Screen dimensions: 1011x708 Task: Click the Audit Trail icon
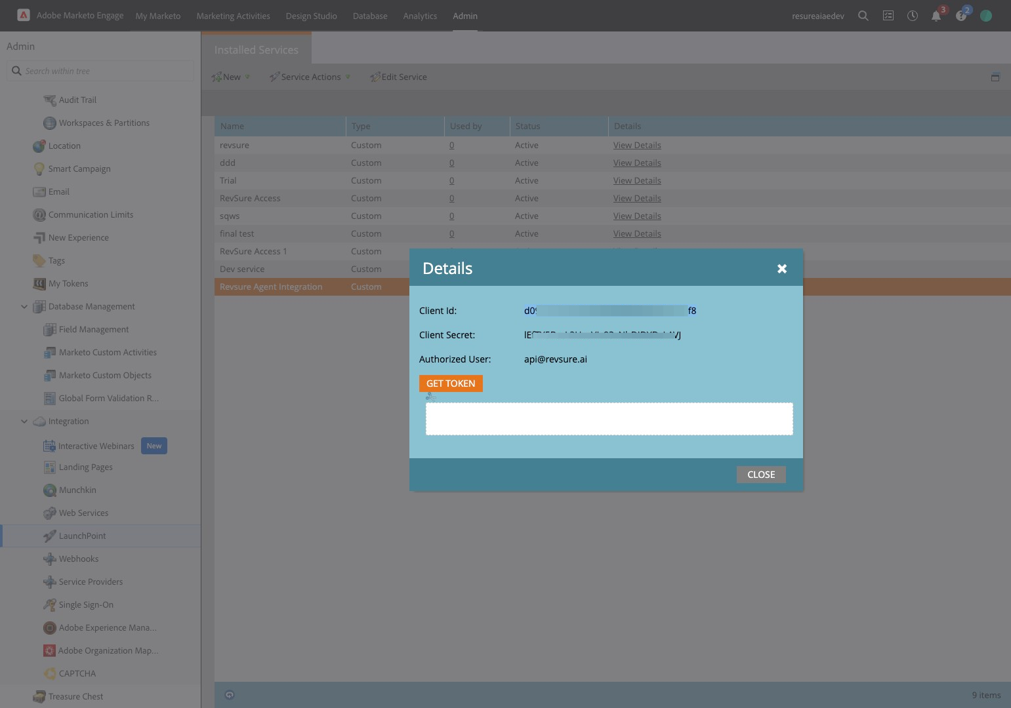point(50,100)
